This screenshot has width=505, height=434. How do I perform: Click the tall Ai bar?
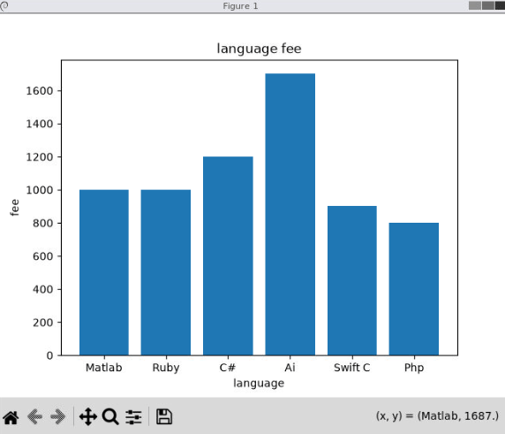pyautogui.click(x=290, y=215)
